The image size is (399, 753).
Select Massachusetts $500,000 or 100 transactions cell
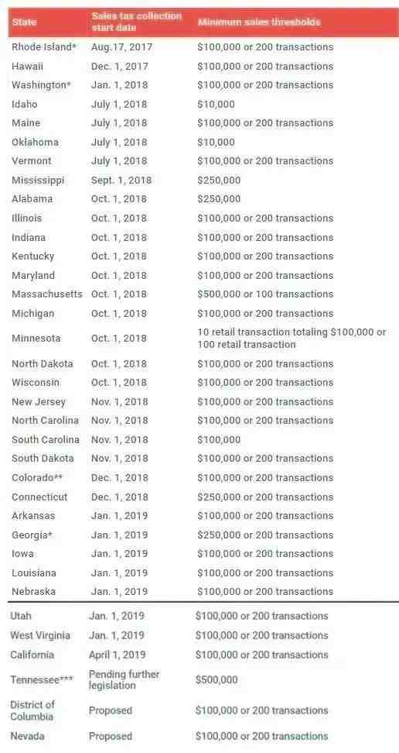click(265, 294)
